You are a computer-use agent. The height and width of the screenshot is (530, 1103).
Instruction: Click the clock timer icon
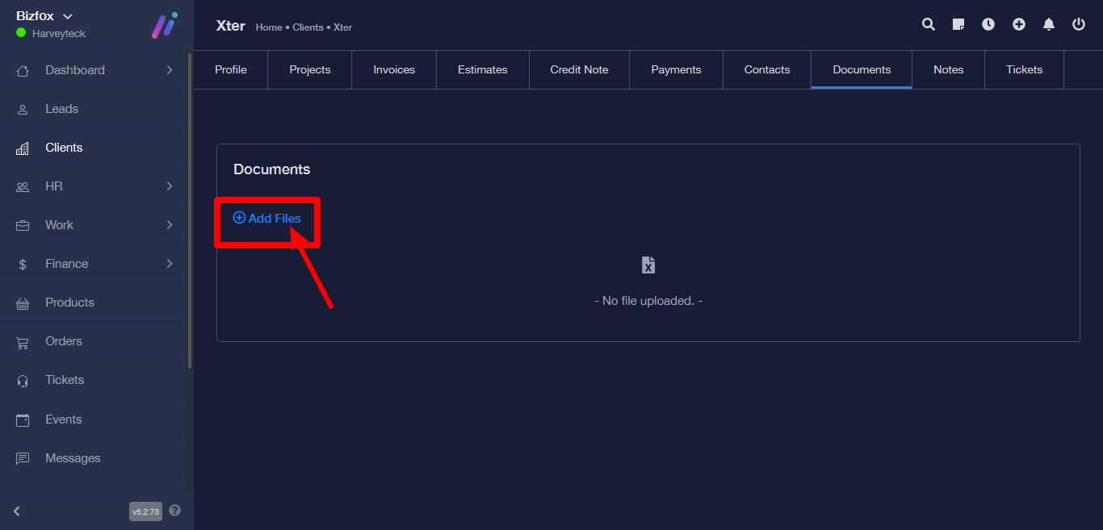(x=988, y=24)
